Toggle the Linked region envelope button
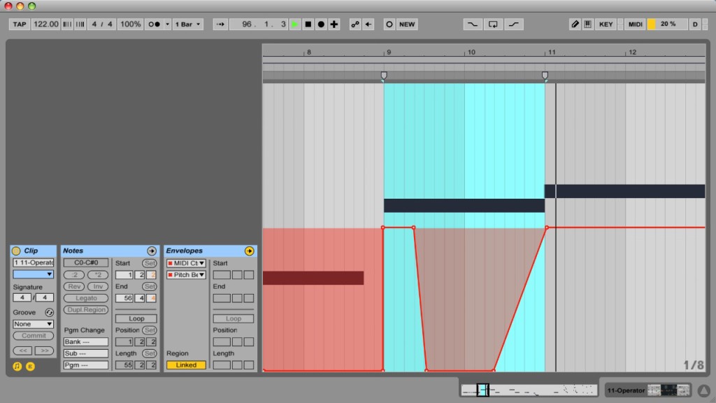The image size is (716, 403). [x=186, y=365]
